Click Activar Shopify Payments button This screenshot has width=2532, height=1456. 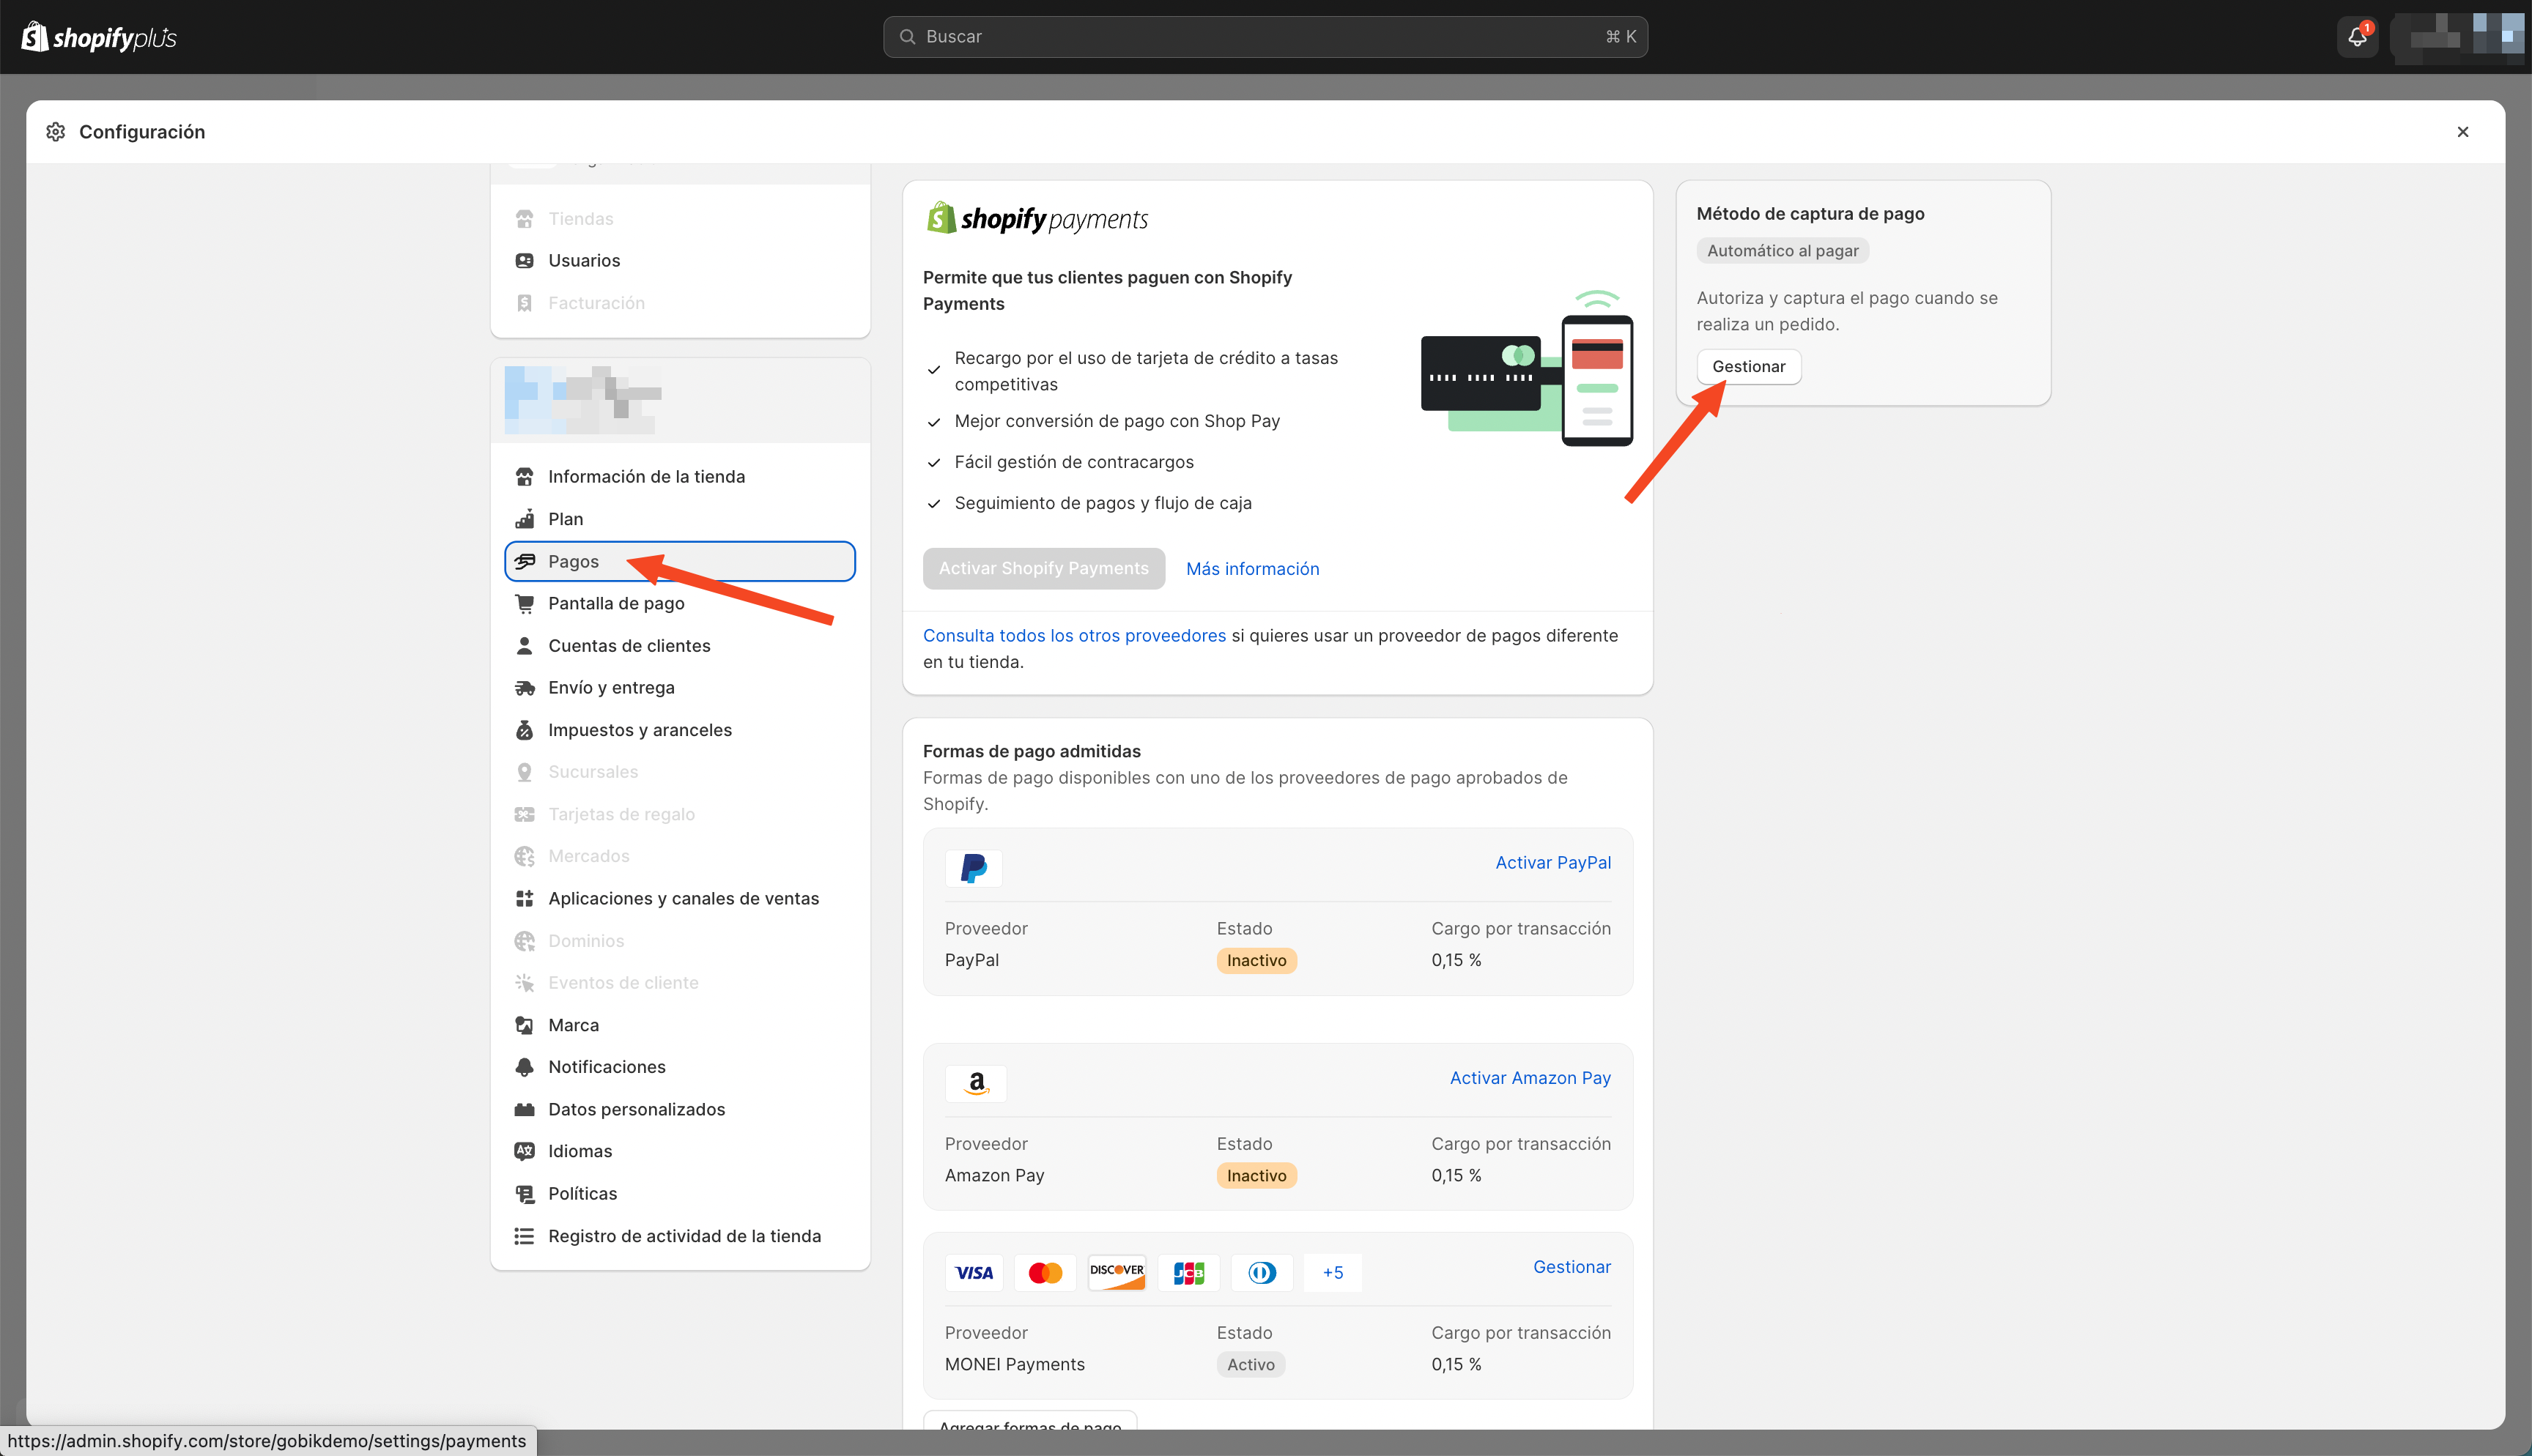pyautogui.click(x=1043, y=569)
